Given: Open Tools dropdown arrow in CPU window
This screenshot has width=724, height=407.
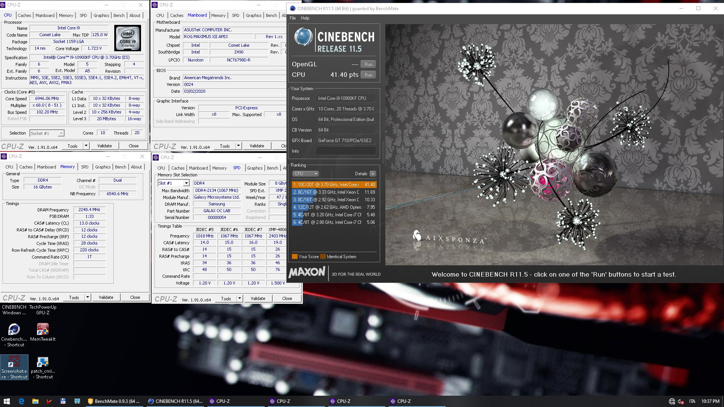Looking at the screenshot, I should (x=86, y=146).
